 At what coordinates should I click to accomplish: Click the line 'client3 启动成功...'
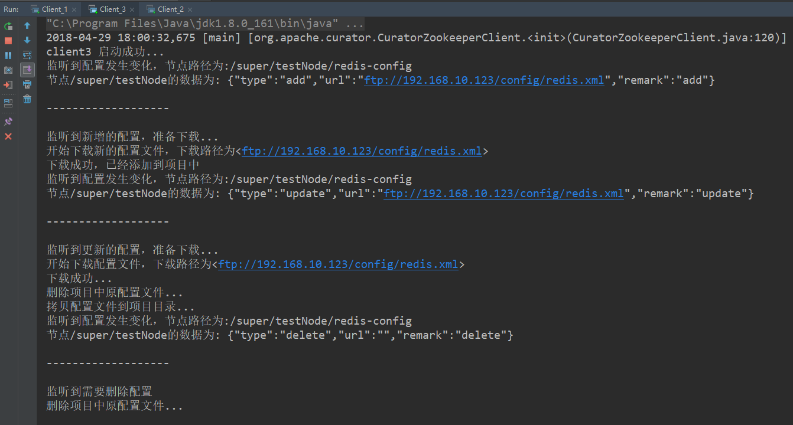click(105, 52)
